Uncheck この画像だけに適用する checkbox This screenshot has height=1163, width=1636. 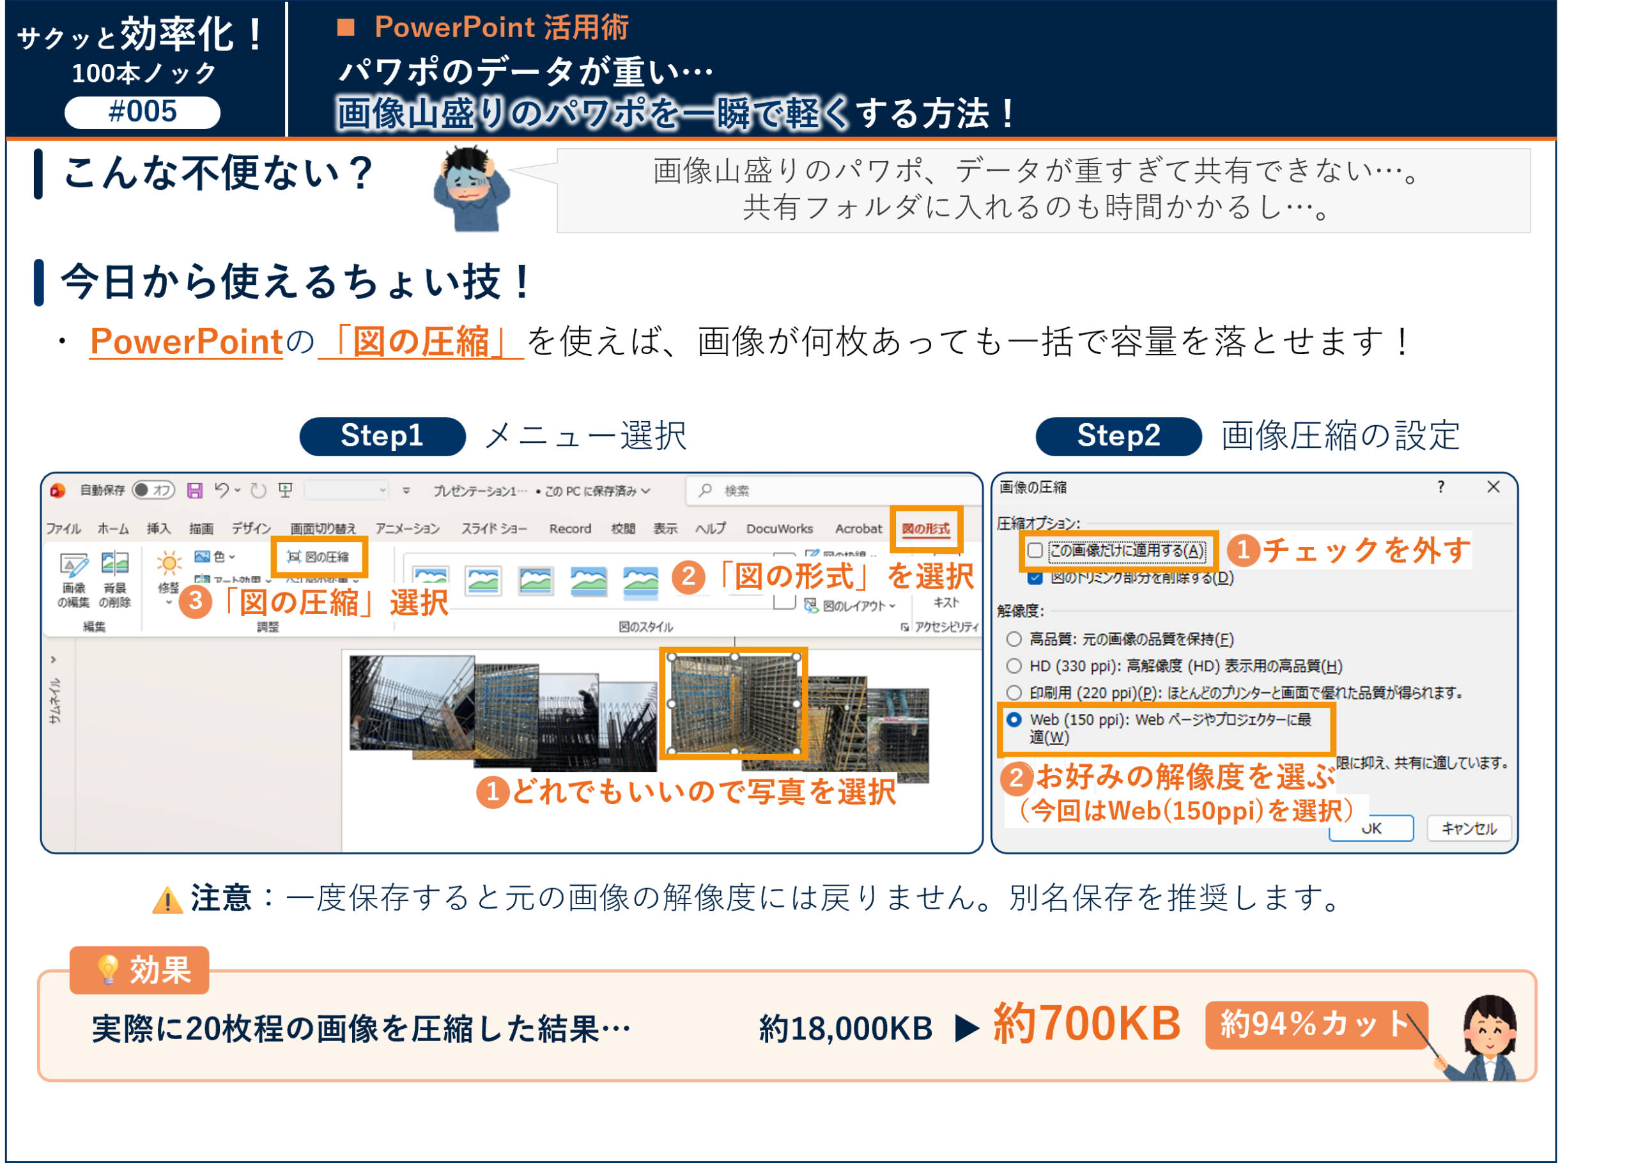coord(1035,551)
